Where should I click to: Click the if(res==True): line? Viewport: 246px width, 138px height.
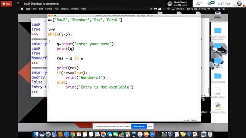point(72,72)
